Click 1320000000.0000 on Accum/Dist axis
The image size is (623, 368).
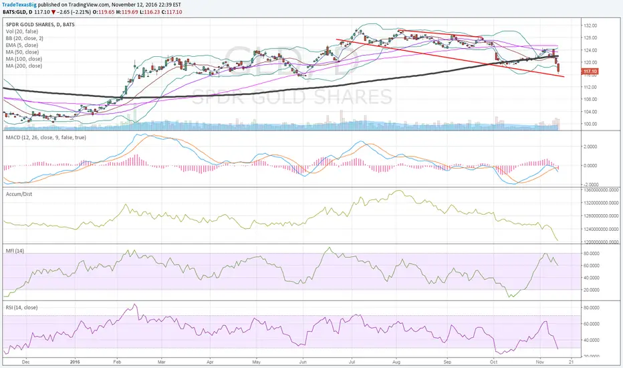pyautogui.click(x=601, y=203)
